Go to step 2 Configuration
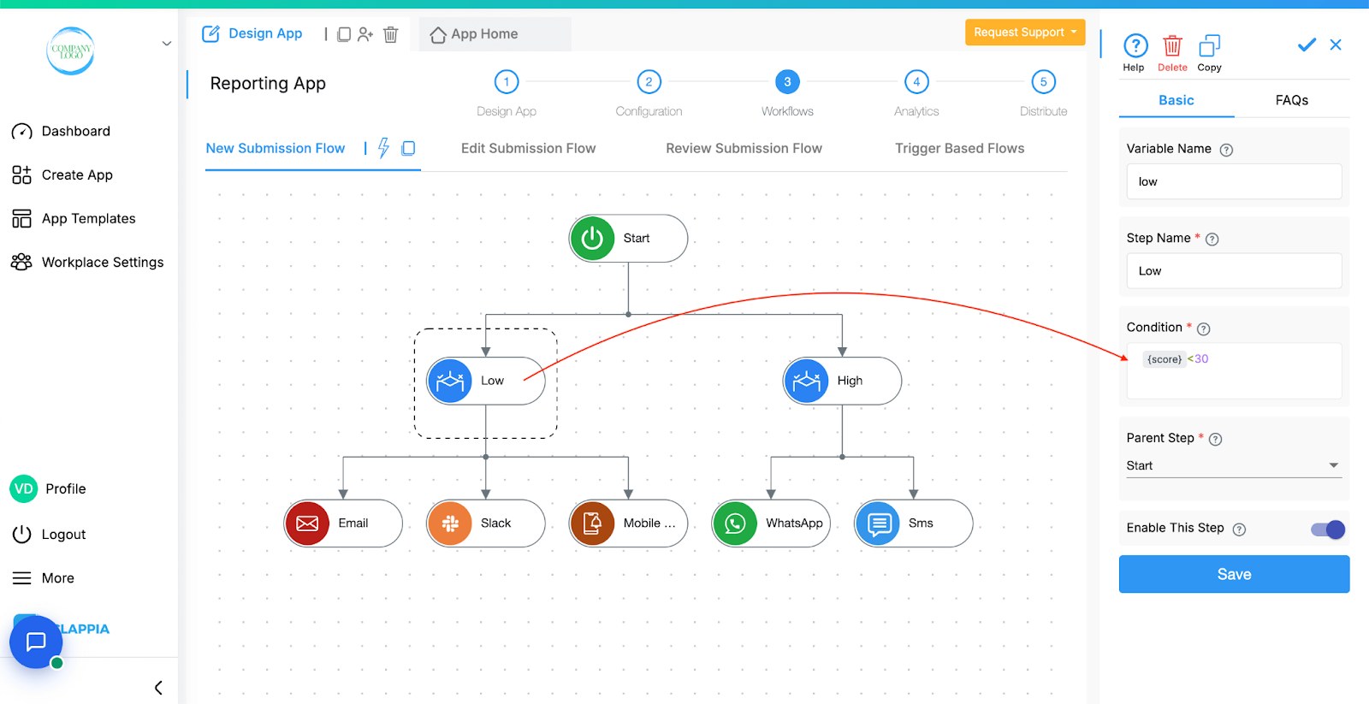This screenshot has width=1369, height=704. coord(649,82)
